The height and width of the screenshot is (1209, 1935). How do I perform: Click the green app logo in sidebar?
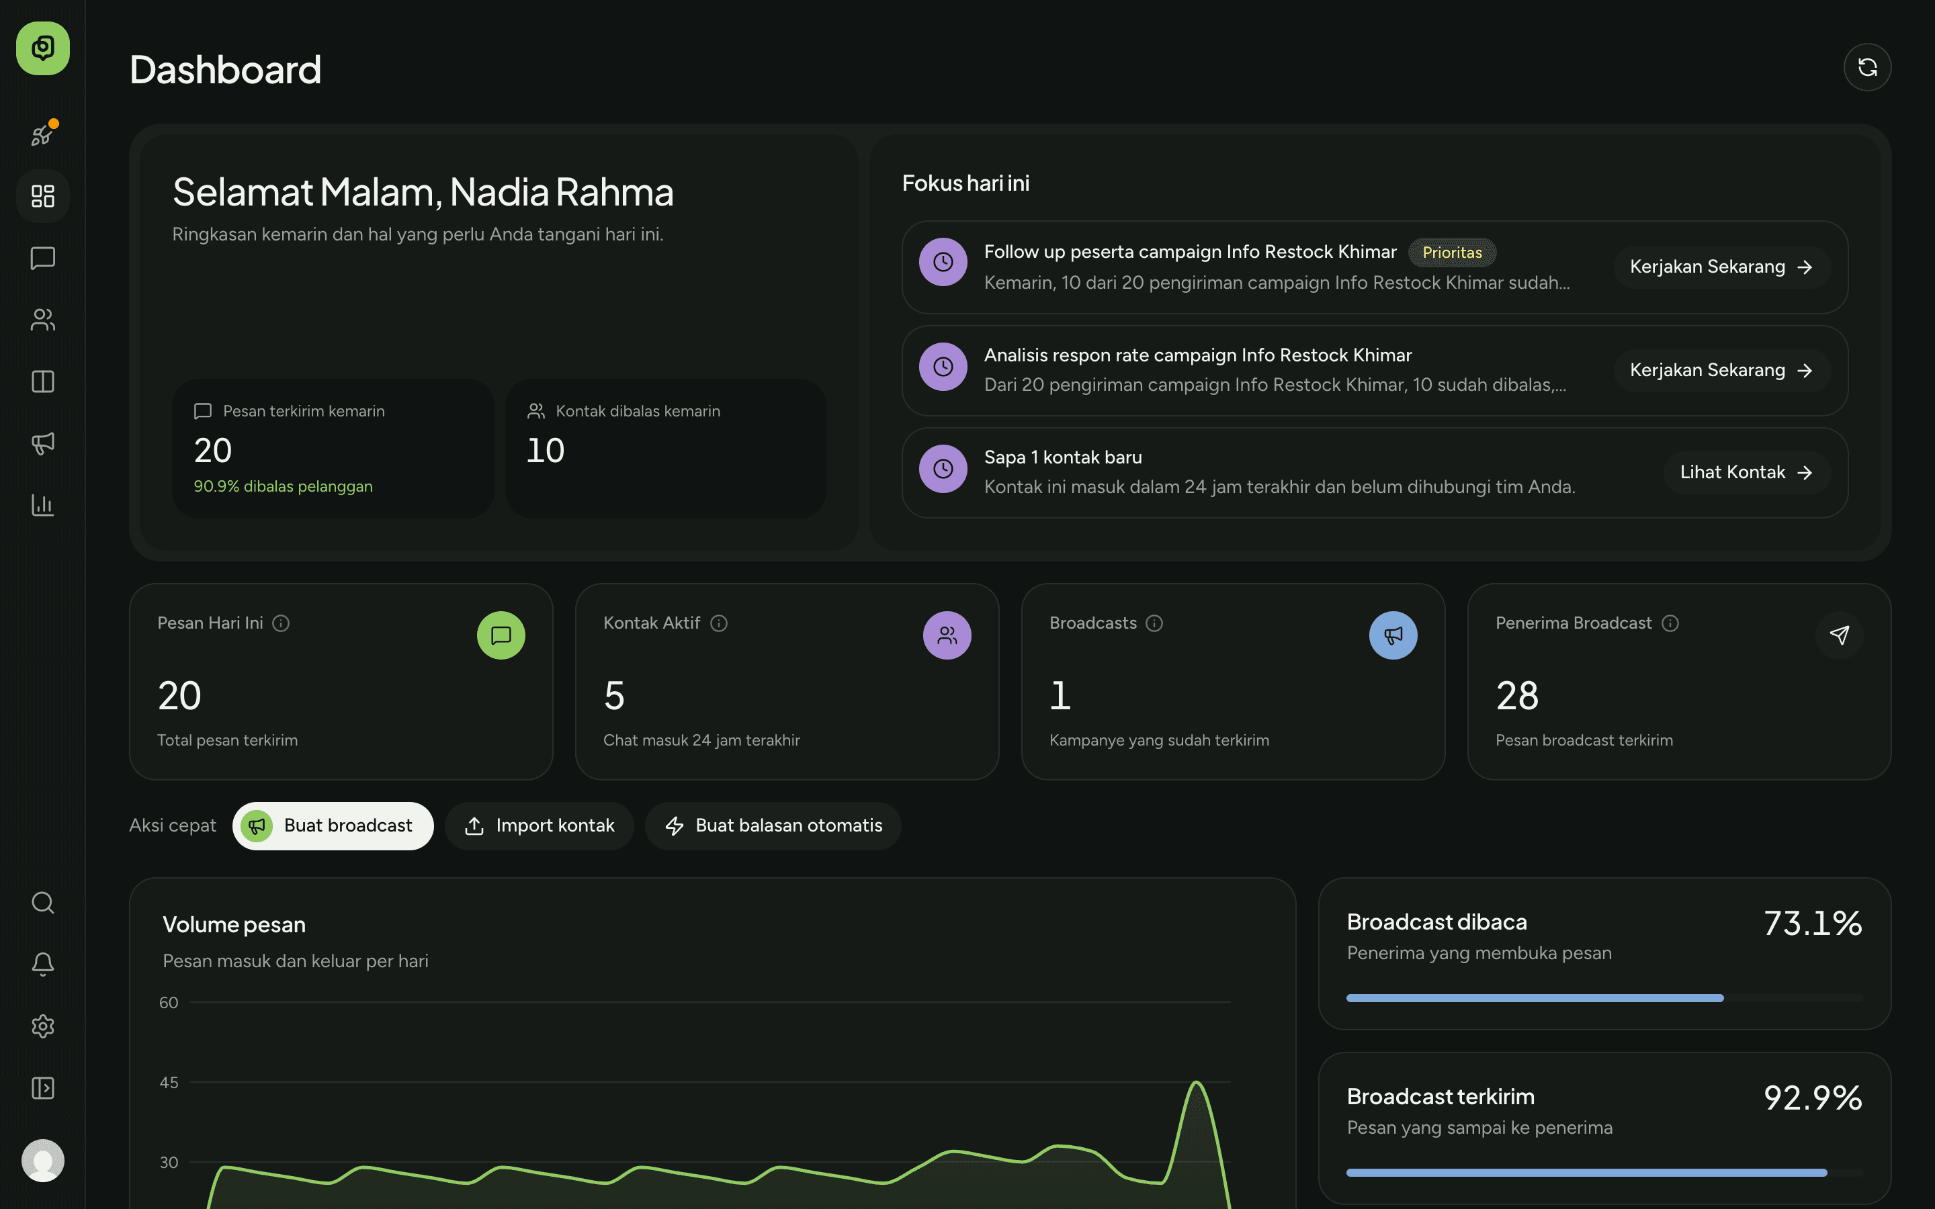tap(43, 48)
